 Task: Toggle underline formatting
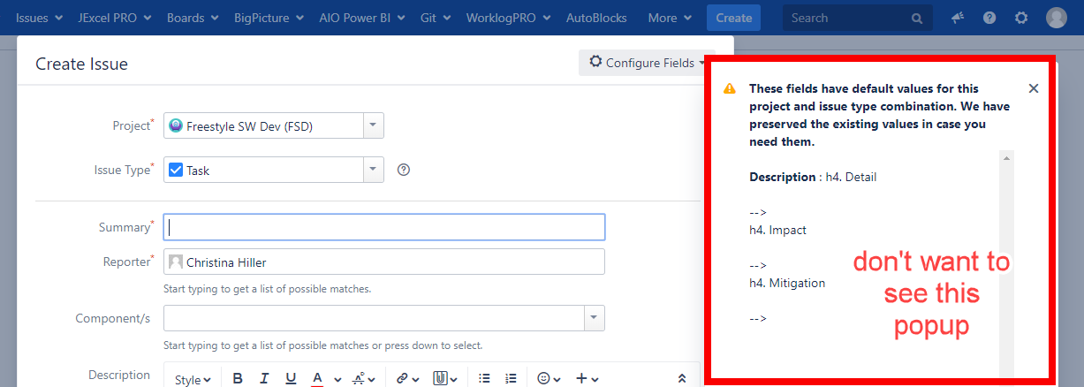291,378
